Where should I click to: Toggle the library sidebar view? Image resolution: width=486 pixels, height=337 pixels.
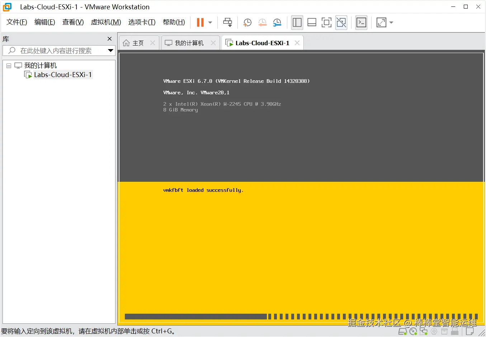click(297, 22)
